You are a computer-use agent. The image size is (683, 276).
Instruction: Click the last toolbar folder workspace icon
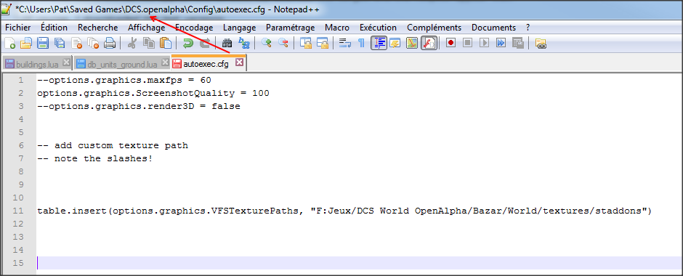541,43
